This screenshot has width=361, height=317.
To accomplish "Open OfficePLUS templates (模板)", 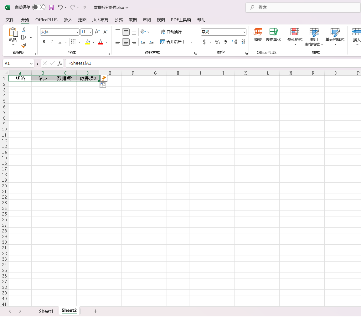I will (x=258, y=35).
